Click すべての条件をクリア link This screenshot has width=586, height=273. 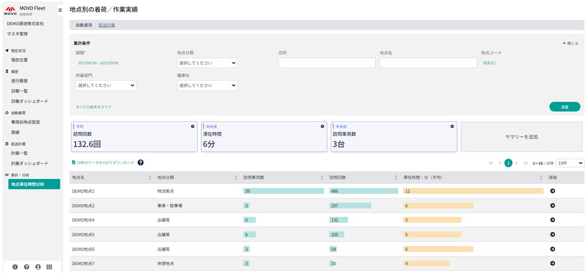coord(94,107)
